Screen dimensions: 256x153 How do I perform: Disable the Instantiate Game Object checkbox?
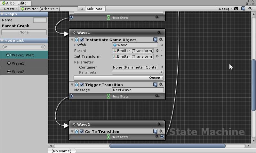coord(82,40)
